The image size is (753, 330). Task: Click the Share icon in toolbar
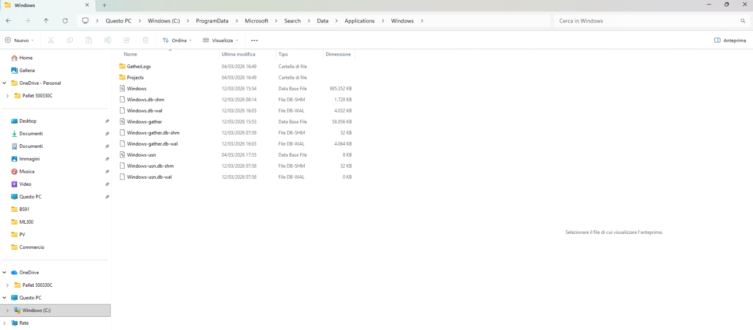[127, 40]
